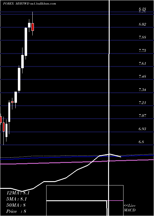Click the 7.61 price axis label
Viewport: 154px width, 216px height.
click(142, 64)
